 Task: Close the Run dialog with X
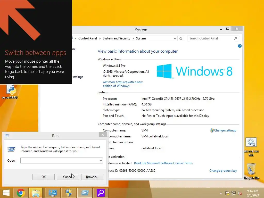coord(103,135)
